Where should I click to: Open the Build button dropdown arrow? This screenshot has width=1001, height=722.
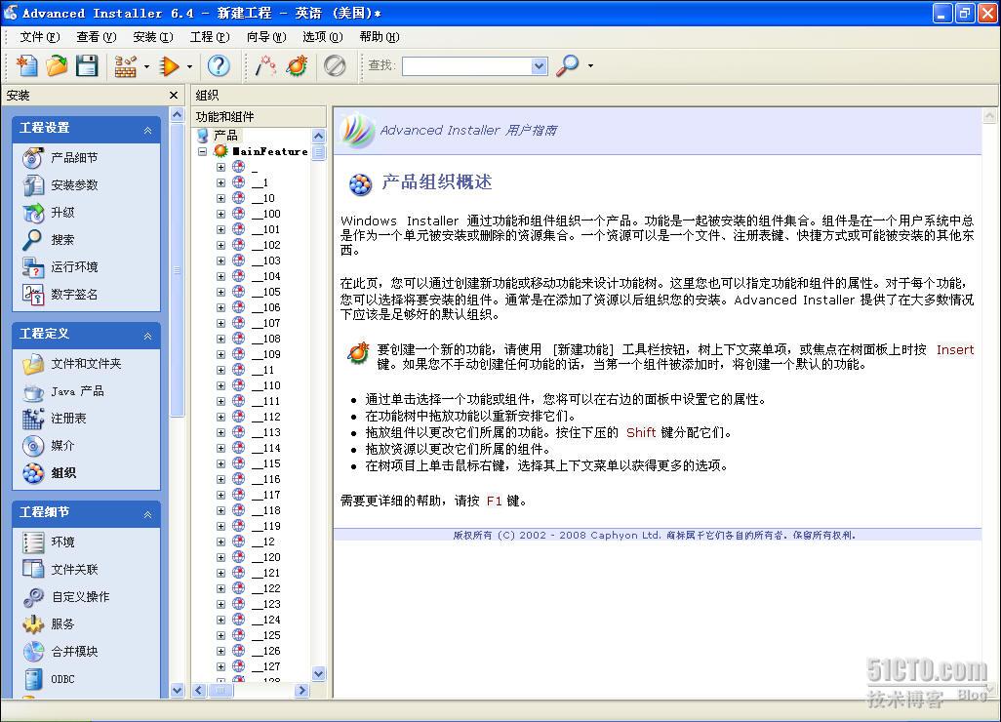[146, 65]
